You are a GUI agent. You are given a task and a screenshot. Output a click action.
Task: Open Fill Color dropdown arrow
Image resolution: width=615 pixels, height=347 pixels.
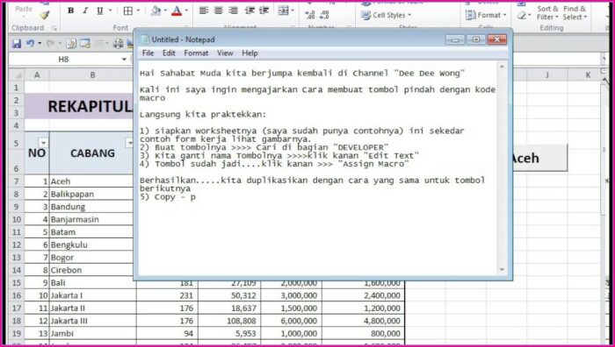[165, 11]
